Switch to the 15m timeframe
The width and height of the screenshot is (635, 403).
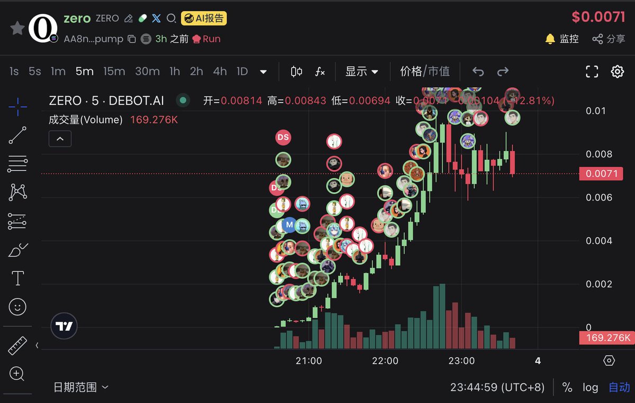click(x=114, y=71)
